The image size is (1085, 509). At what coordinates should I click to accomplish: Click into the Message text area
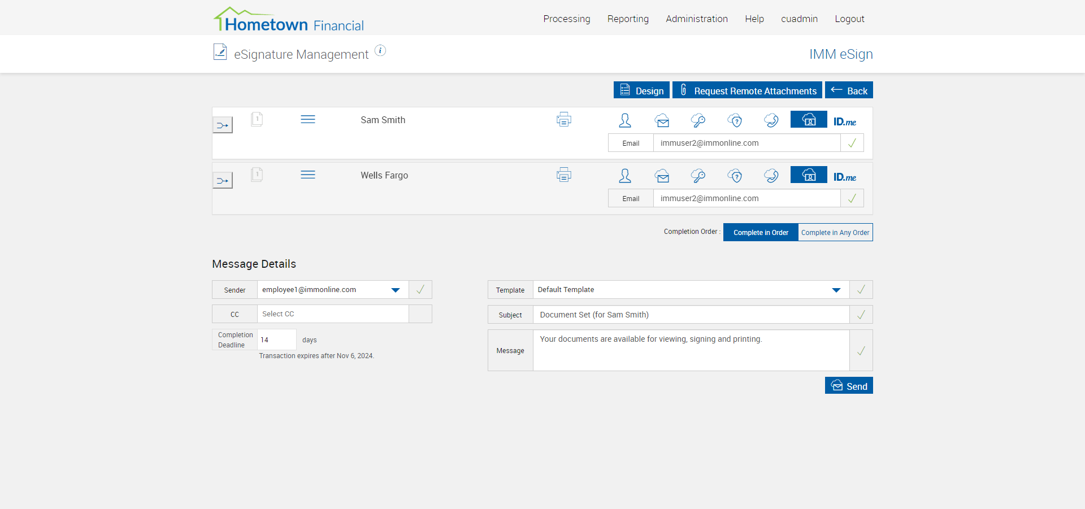click(691, 350)
